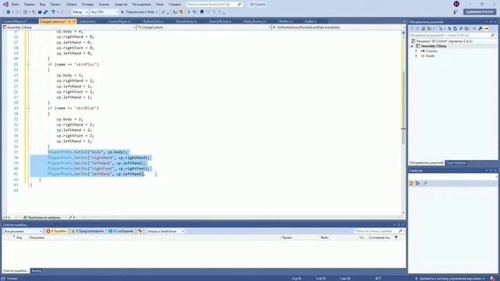500x281 pixels.
Task: Open the Build + IntelliSense dropdown
Action: coord(165,231)
